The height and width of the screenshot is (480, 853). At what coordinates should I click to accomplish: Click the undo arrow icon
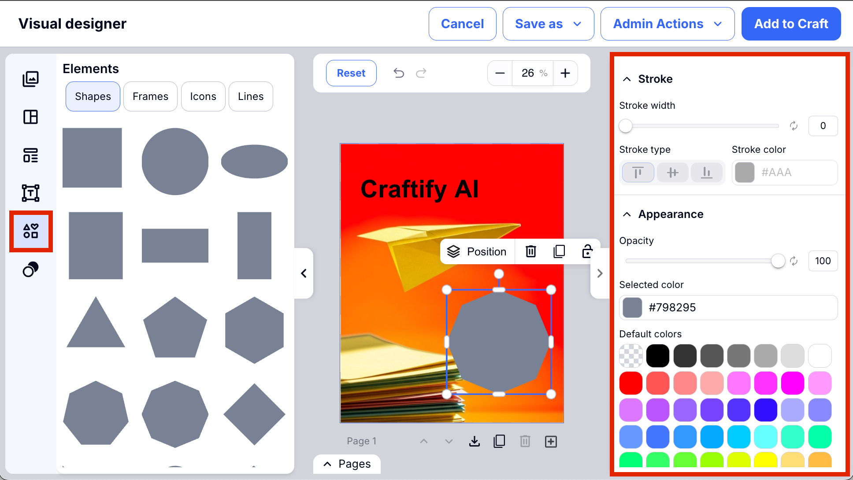[399, 73]
